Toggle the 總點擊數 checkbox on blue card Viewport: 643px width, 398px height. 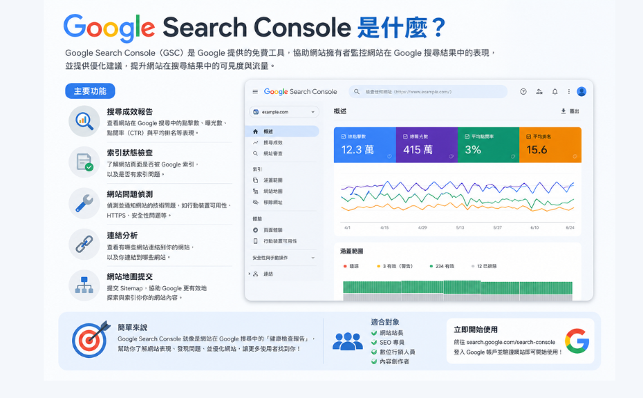(x=343, y=137)
